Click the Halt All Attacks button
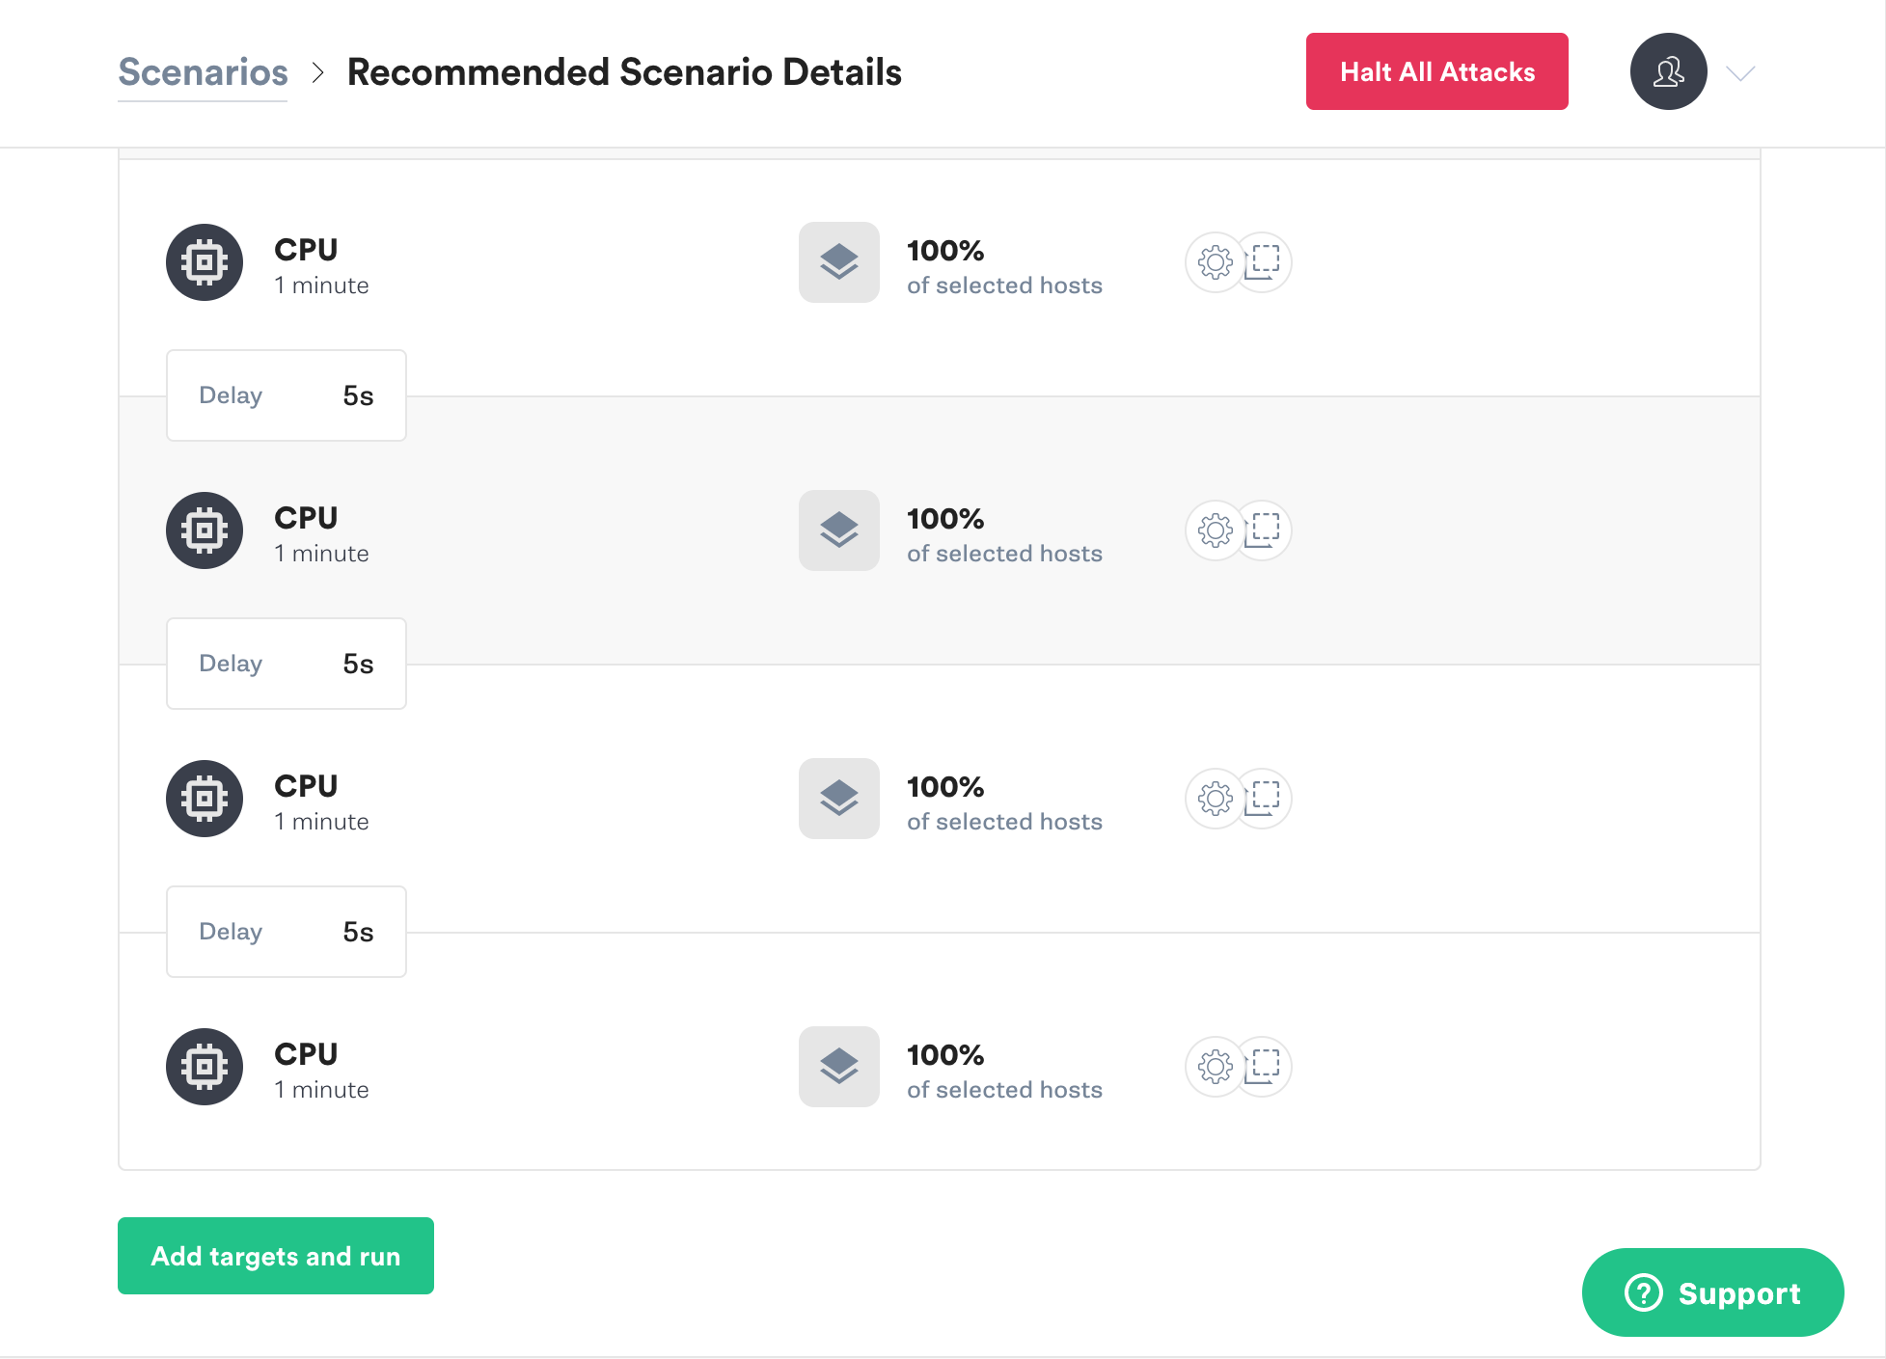The height and width of the screenshot is (1359, 1886). coord(1436,71)
